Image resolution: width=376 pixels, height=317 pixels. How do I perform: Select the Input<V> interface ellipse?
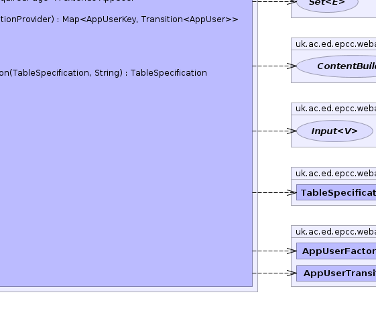334,131
